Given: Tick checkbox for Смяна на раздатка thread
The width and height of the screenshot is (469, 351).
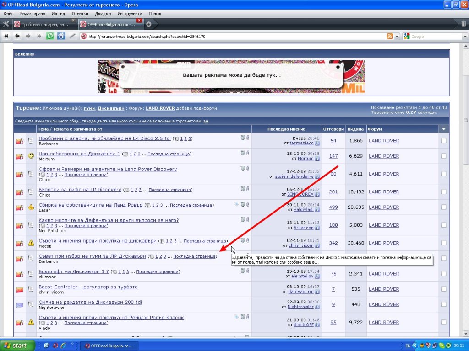Looking at the screenshot, I should (x=443, y=304).
